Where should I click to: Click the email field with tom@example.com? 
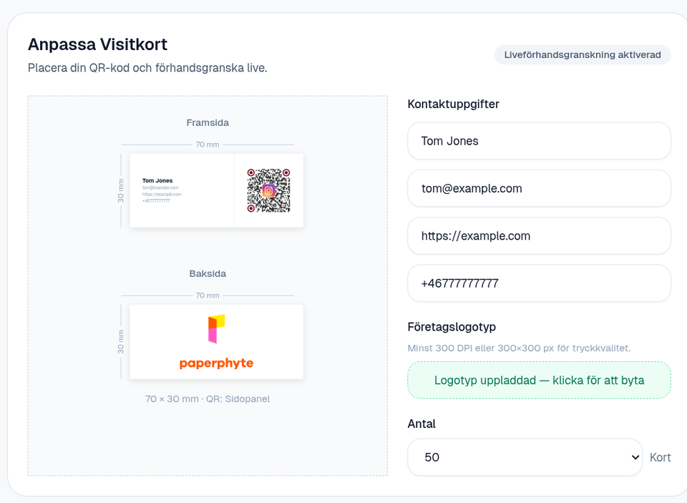pos(539,188)
